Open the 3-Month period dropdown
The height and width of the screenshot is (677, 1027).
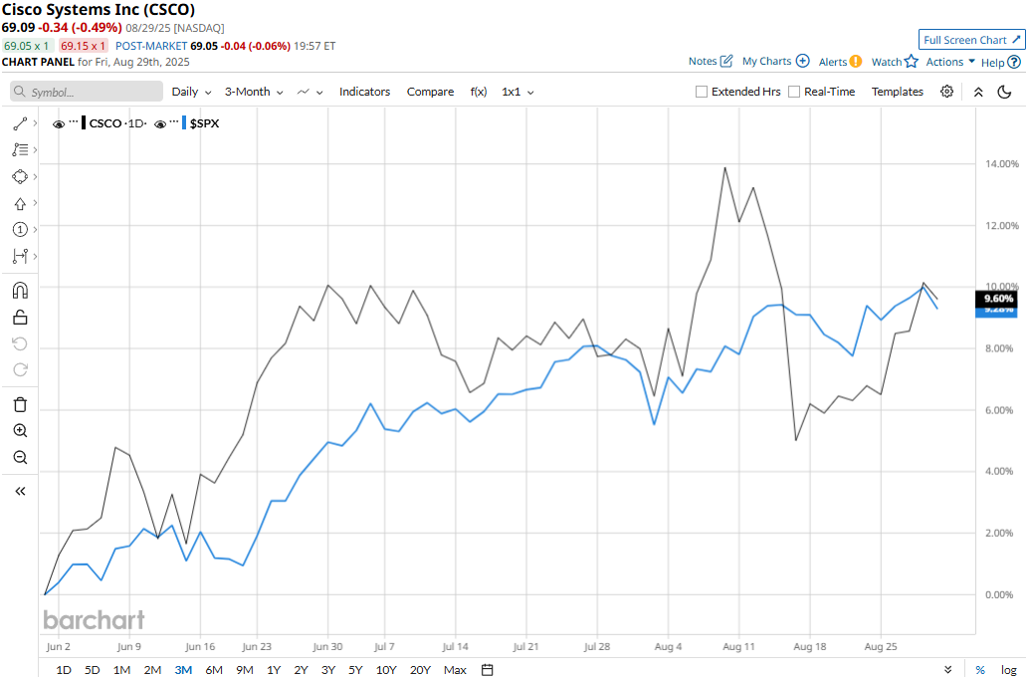coord(254,92)
